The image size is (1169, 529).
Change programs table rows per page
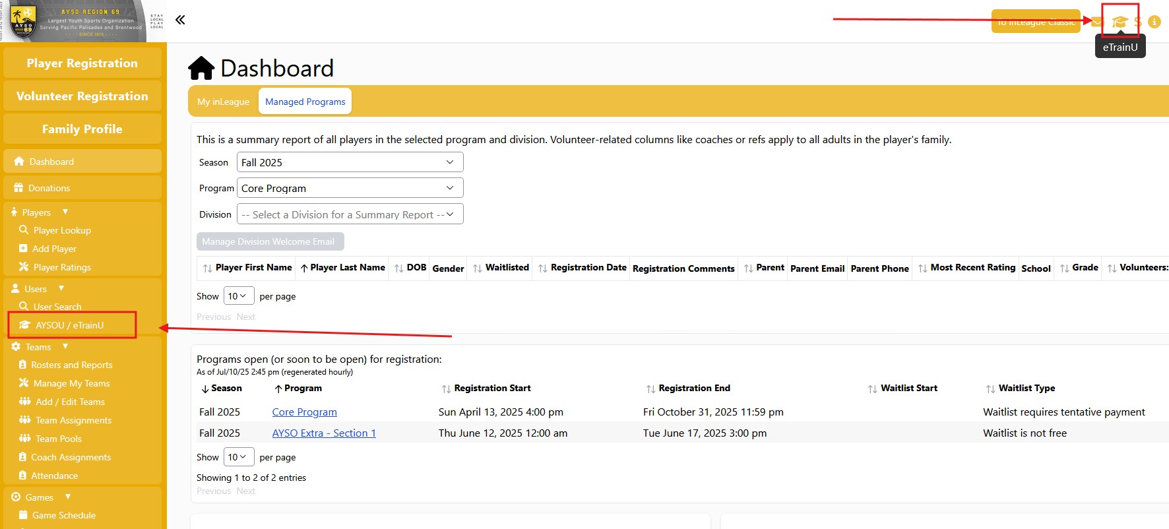(238, 457)
